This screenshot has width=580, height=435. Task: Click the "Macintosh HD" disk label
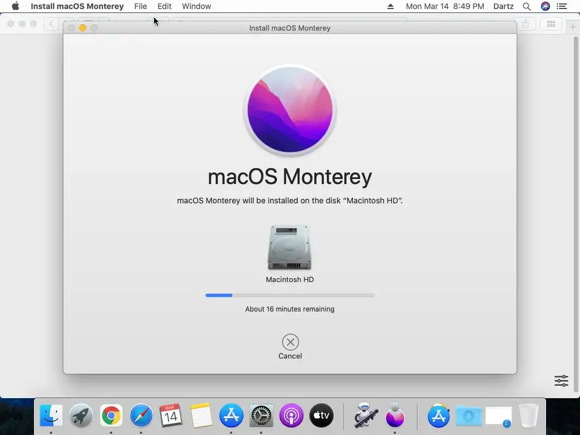point(289,280)
